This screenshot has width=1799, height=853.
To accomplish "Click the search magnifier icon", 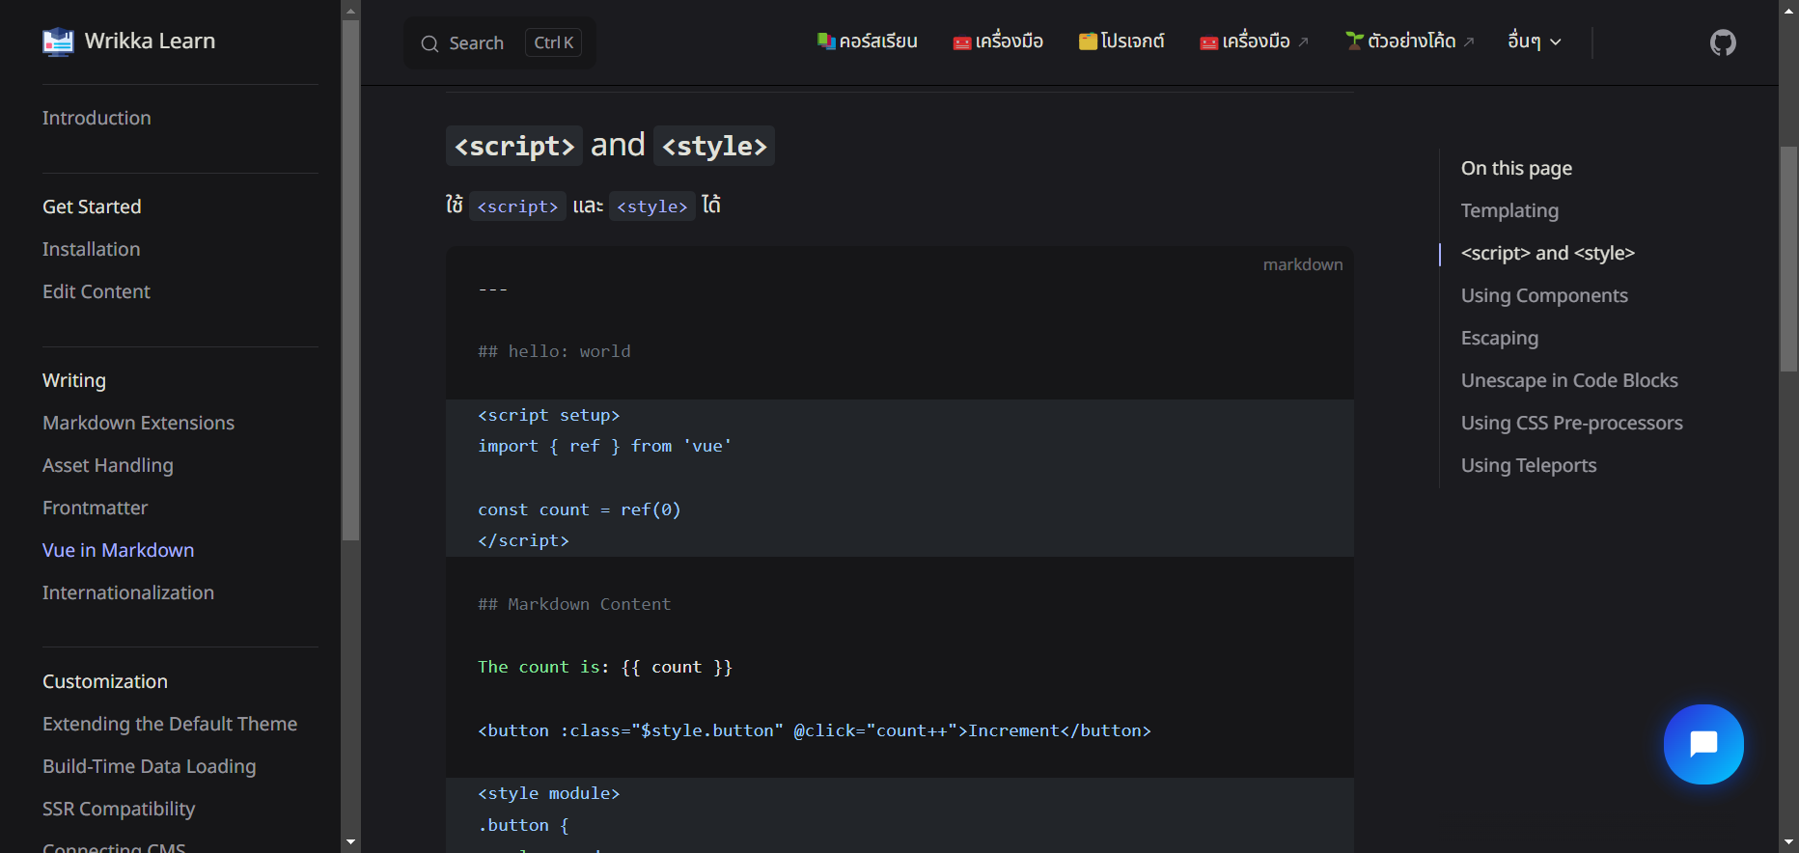I will coord(429,43).
